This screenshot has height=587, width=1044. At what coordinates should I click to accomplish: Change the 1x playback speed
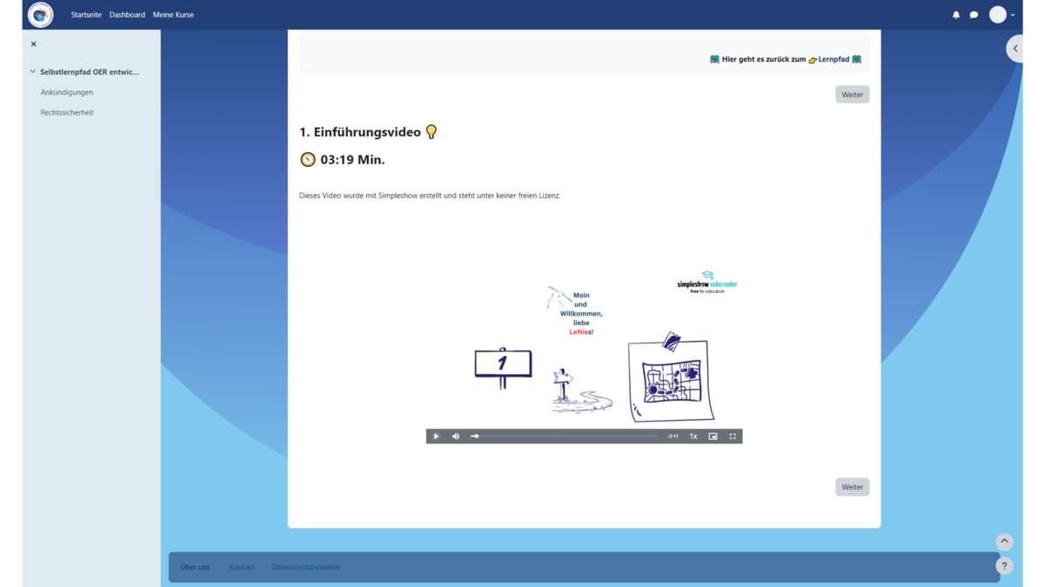693,437
